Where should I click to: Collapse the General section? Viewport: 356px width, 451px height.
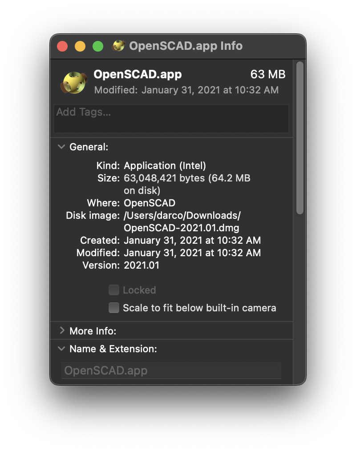tap(61, 147)
